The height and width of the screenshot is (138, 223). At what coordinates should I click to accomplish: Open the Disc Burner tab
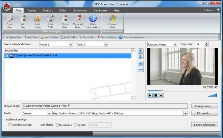tap(100, 10)
